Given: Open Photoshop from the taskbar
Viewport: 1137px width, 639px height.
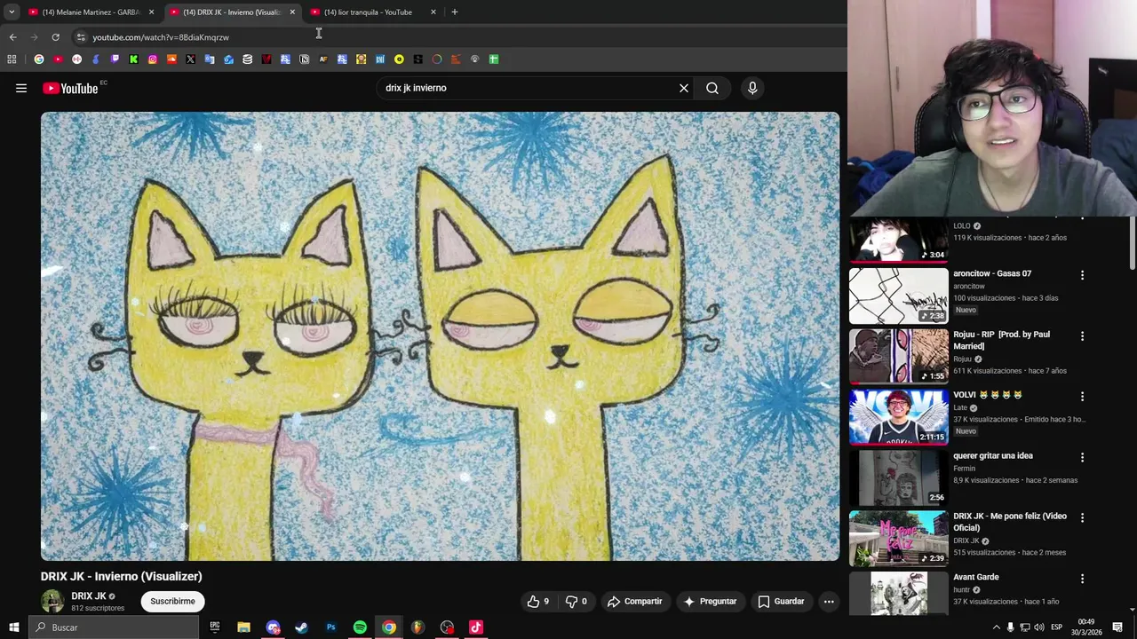Looking at the screenshot, I should [x=330, y=627].
